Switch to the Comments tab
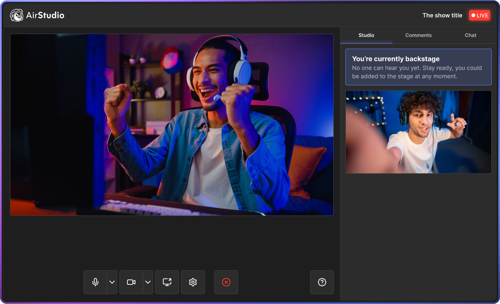Screen dimensions: 500x304 tap(418, 35)
